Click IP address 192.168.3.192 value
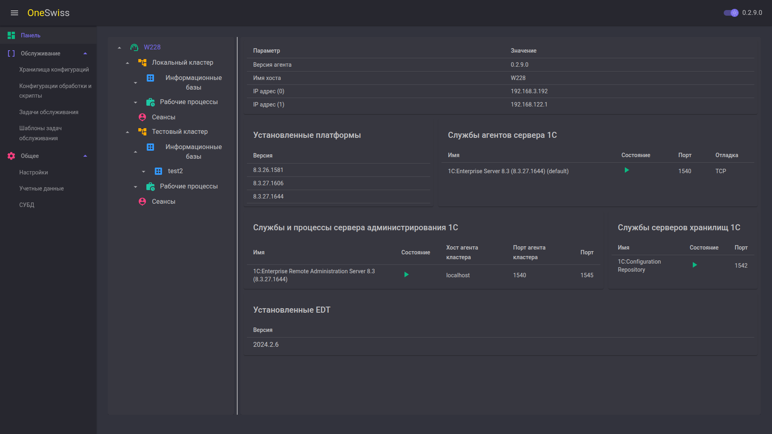 coord(529,91)
